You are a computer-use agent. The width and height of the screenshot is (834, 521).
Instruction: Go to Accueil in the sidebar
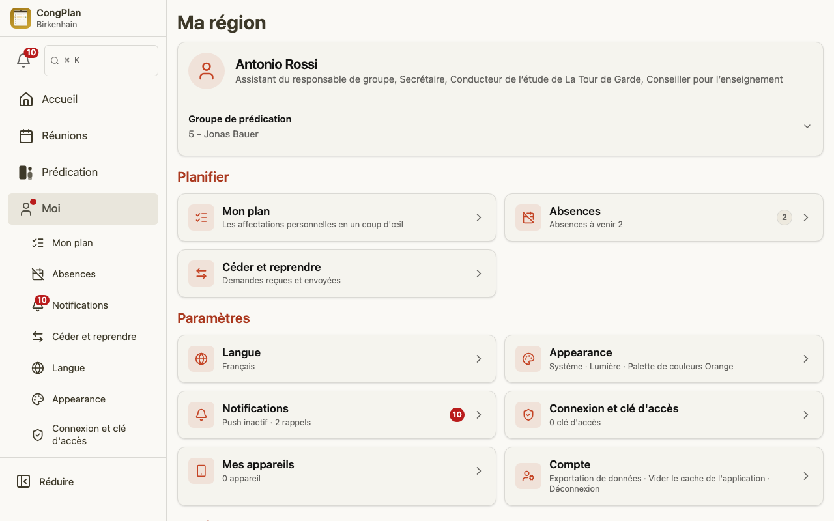click(83, 99)
